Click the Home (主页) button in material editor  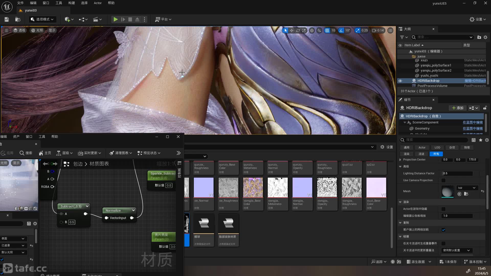[45, 153]
